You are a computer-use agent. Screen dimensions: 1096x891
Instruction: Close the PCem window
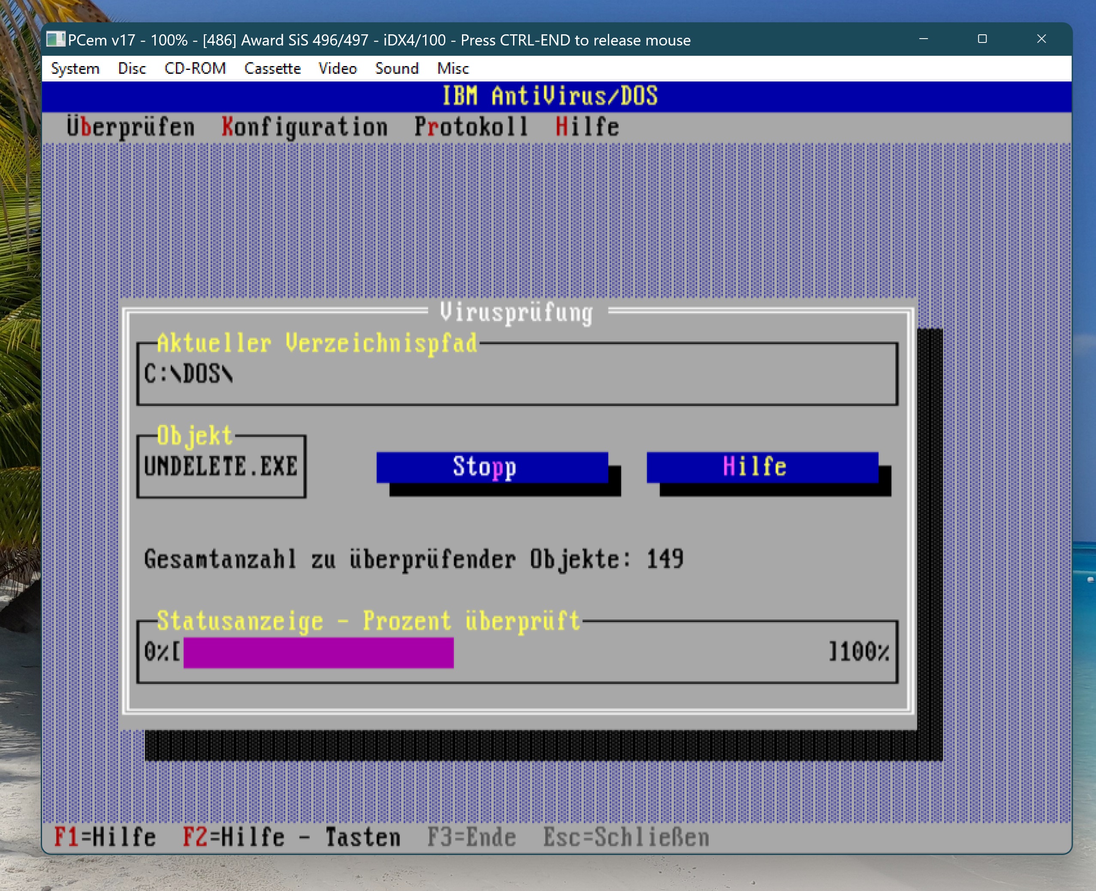(1041, 39)
